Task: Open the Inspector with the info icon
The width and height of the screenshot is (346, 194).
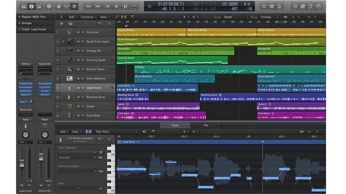Action: 31,6
